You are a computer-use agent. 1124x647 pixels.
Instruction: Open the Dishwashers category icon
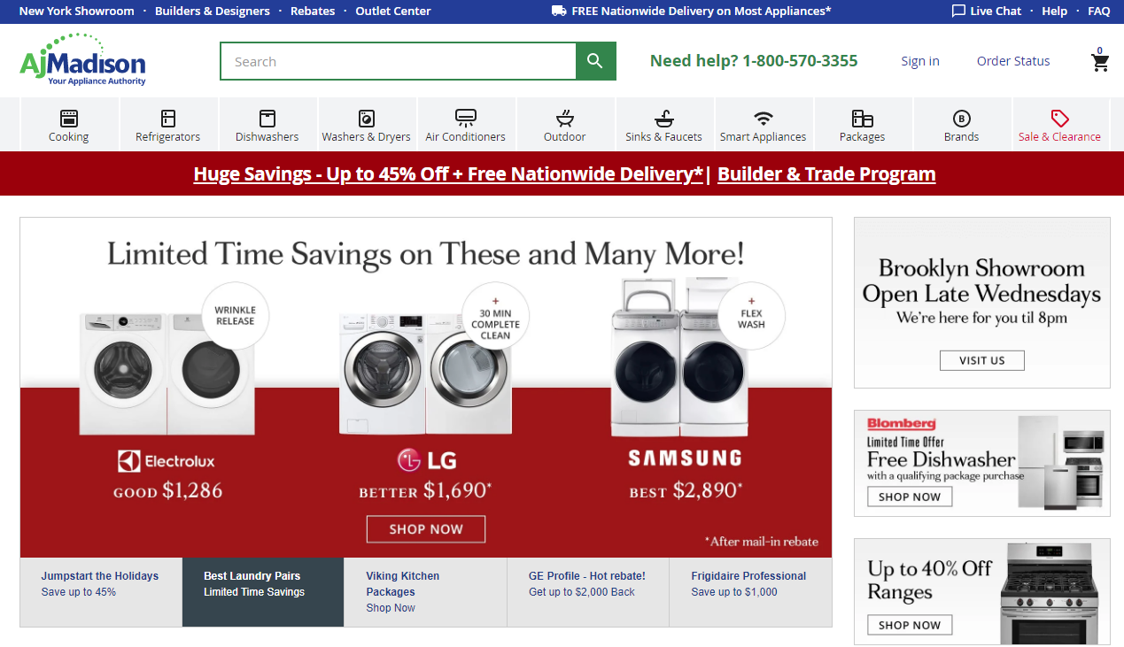click(x=267, y=119)
